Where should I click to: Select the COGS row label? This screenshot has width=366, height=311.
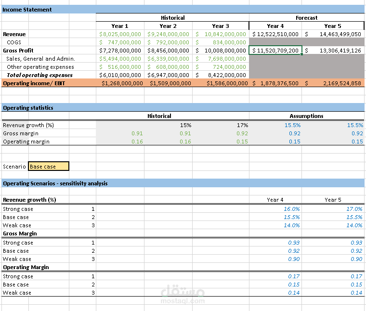click(14, 42)
